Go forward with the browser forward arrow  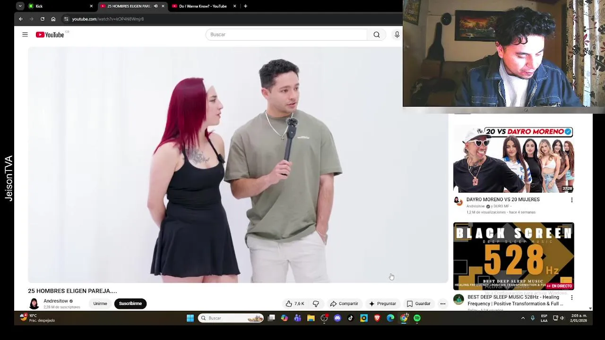(31, 19)
